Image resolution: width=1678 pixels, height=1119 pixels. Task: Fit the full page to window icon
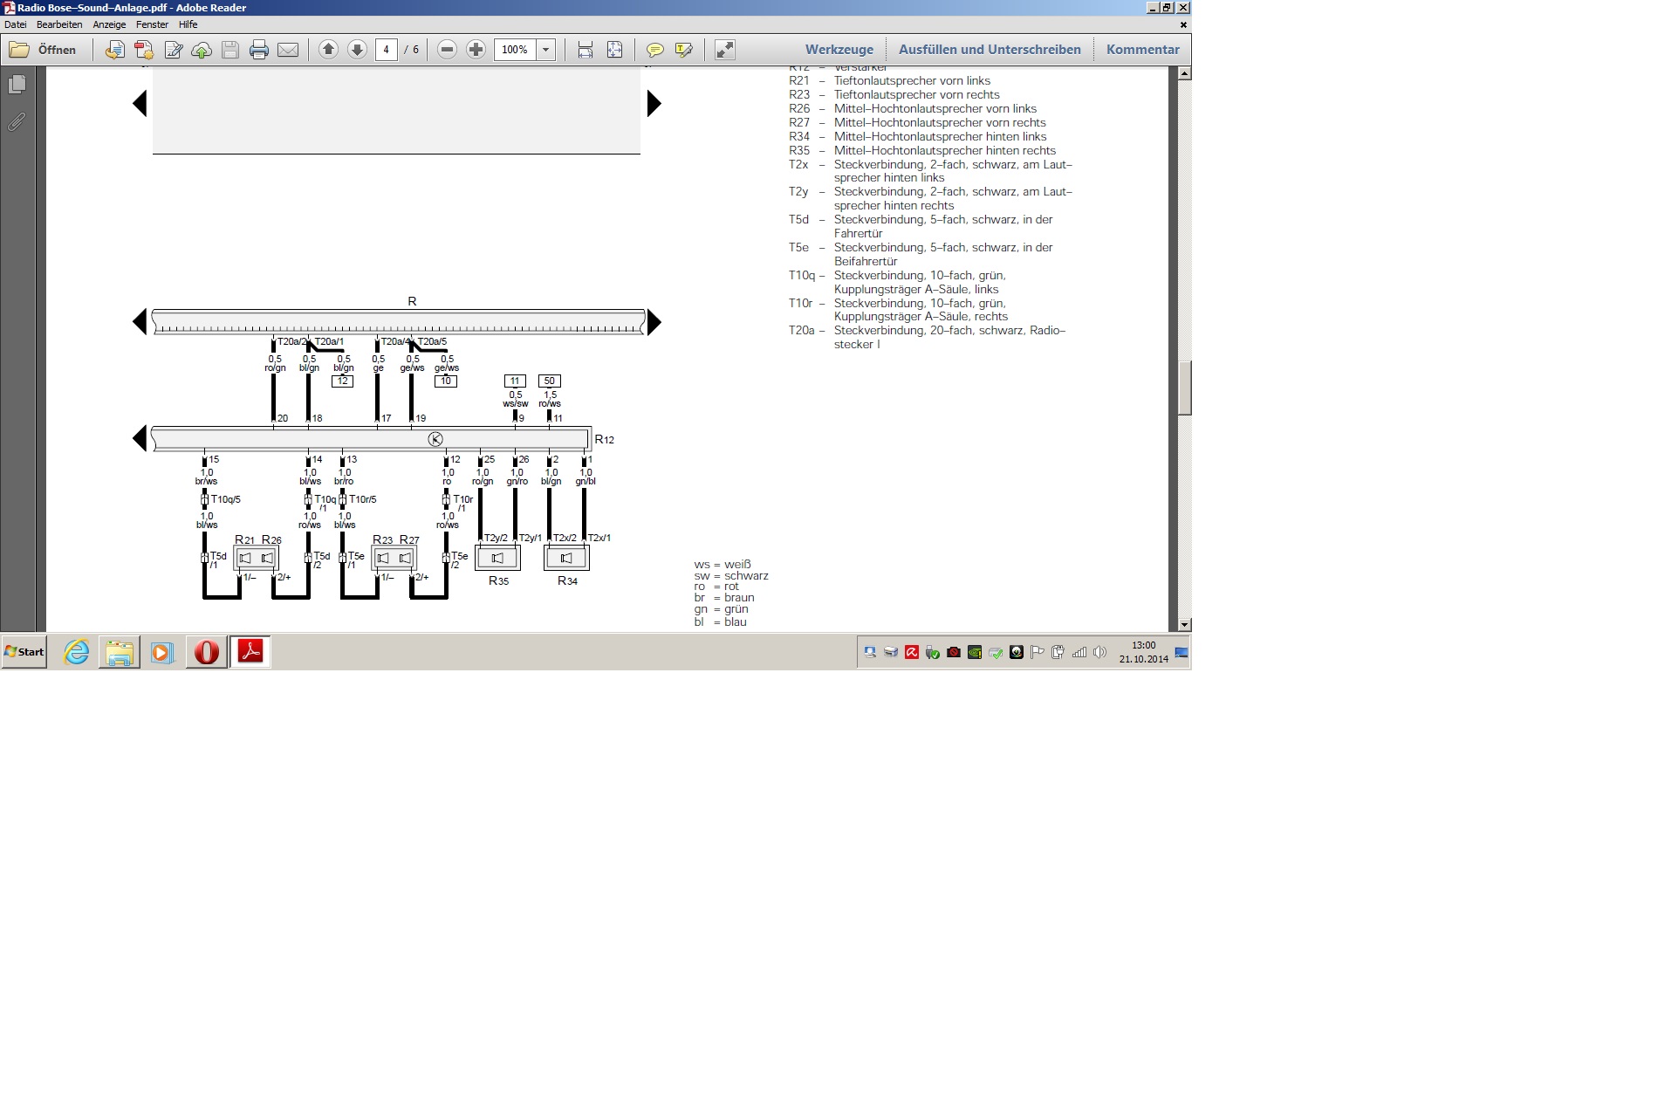(614, 50)
